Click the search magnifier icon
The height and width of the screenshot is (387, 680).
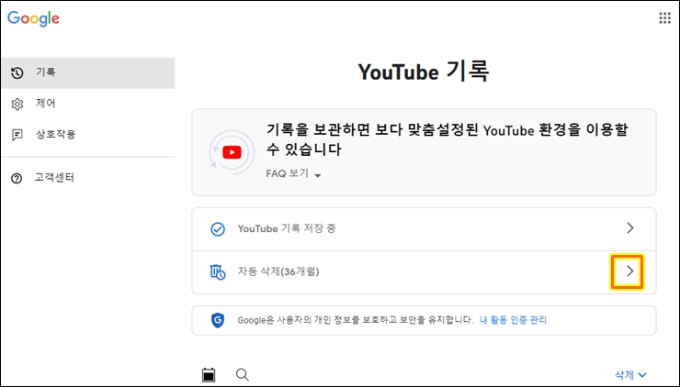pos(243,375)
